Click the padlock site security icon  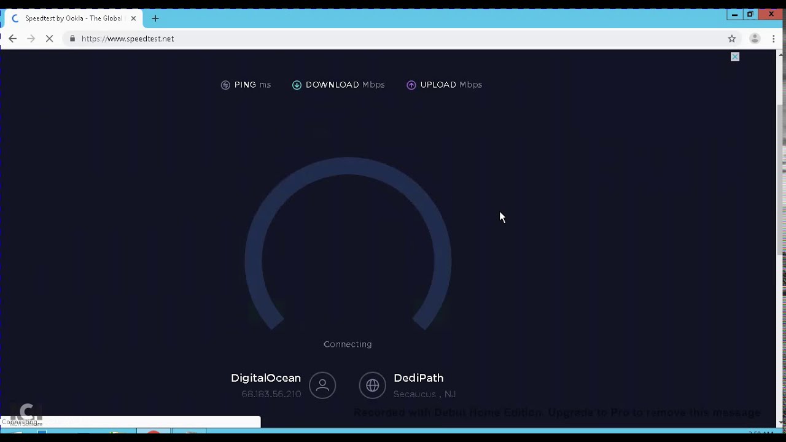tap(72, 39)
